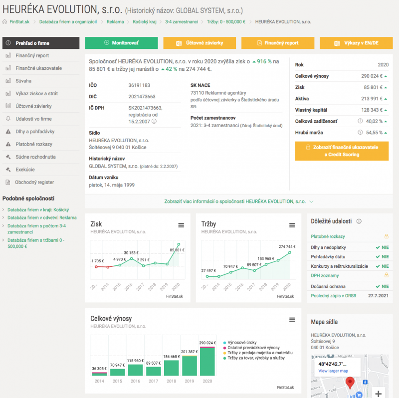Toggle Tržby z predaja majetku a materiálu series
This screenshot has width=399, height=398.
[x=258, y=353]
